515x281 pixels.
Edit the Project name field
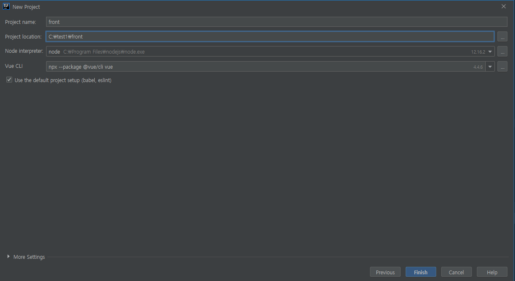(x=277, y=22)
